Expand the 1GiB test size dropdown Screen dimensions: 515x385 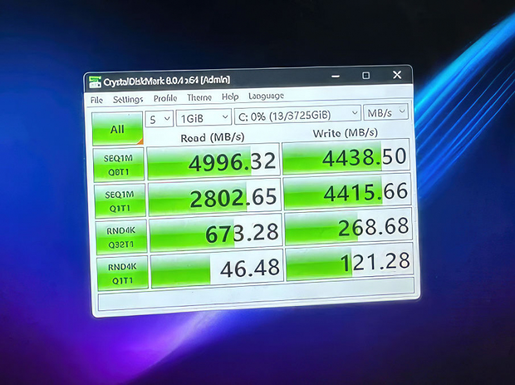click(204, 118)
